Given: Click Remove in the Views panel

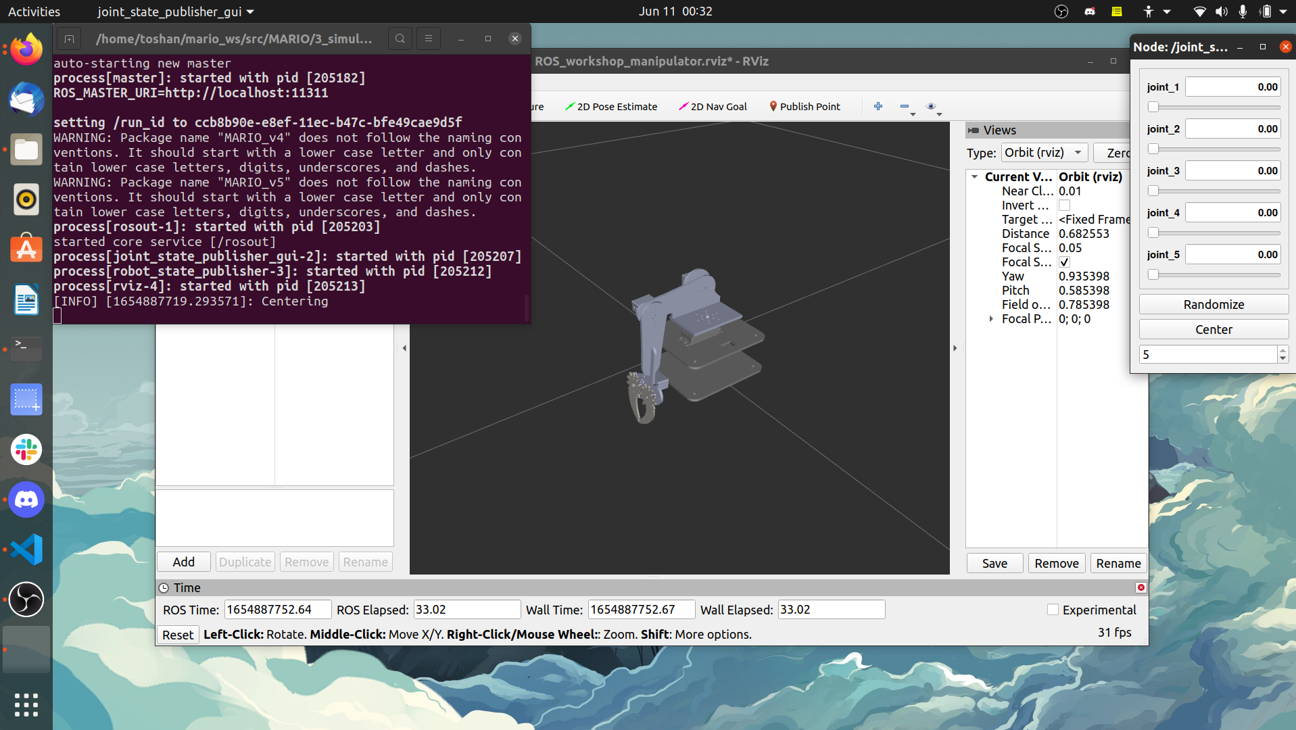Looking at the screenshot, I should tap(1057, 563).
